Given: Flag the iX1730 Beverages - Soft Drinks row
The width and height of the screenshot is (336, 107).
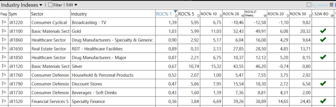Looking at the screenshot, I should [4, 92].
